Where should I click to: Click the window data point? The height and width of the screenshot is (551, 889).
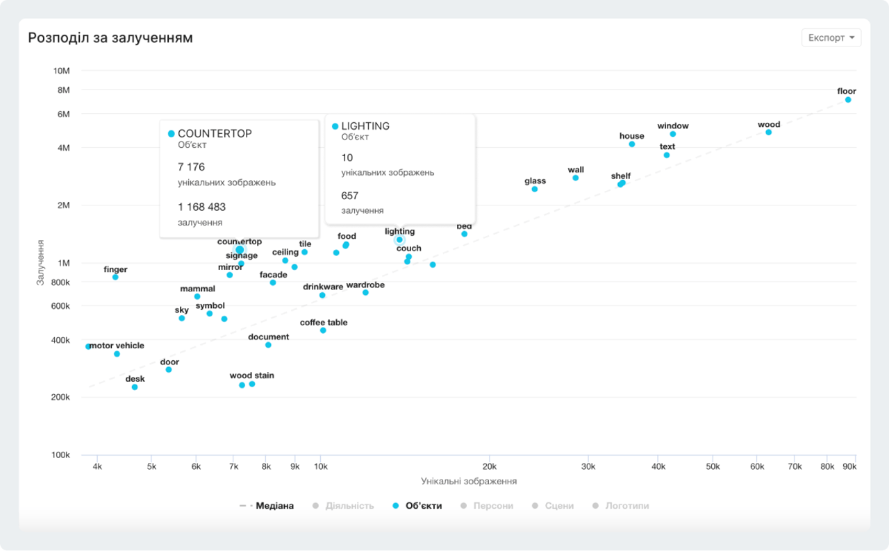(673, 134)
